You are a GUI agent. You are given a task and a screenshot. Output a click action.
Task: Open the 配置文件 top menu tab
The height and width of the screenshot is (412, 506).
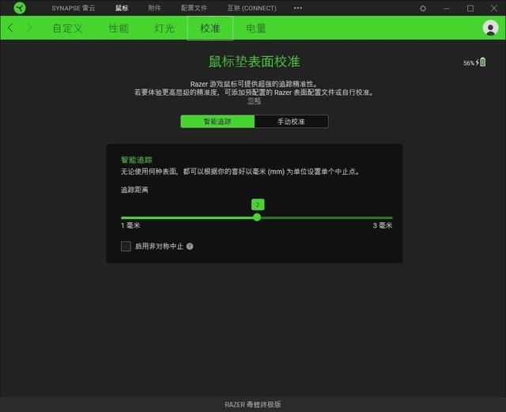(x=194, y=8)
